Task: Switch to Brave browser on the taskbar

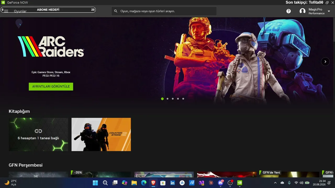Action: 153,183
